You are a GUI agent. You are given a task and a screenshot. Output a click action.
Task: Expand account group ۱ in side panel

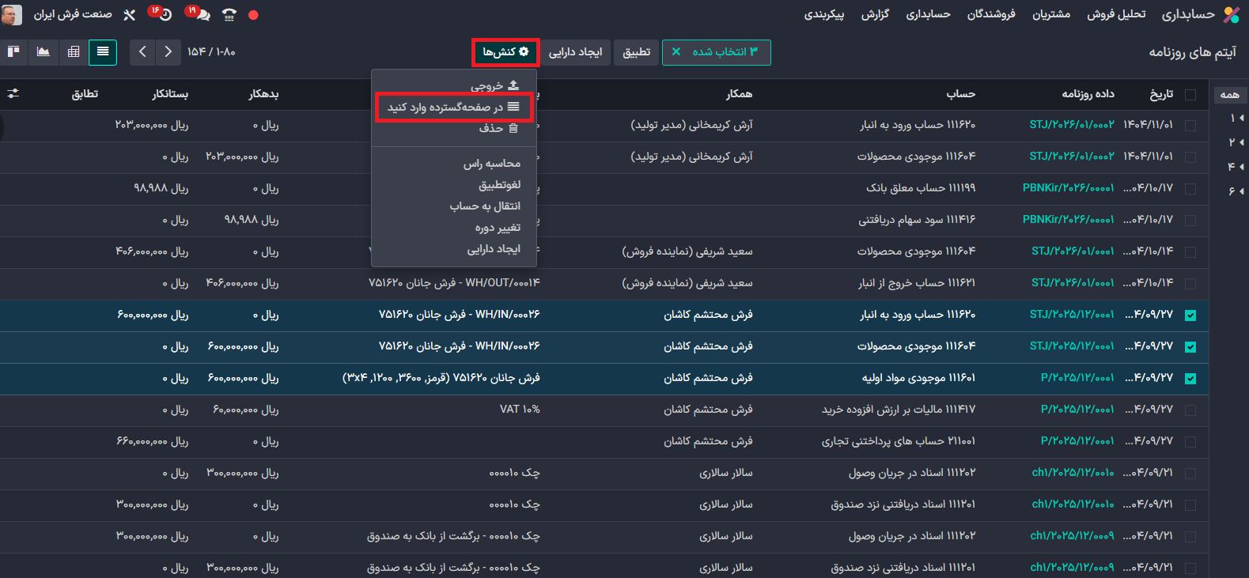point(1236,118)
